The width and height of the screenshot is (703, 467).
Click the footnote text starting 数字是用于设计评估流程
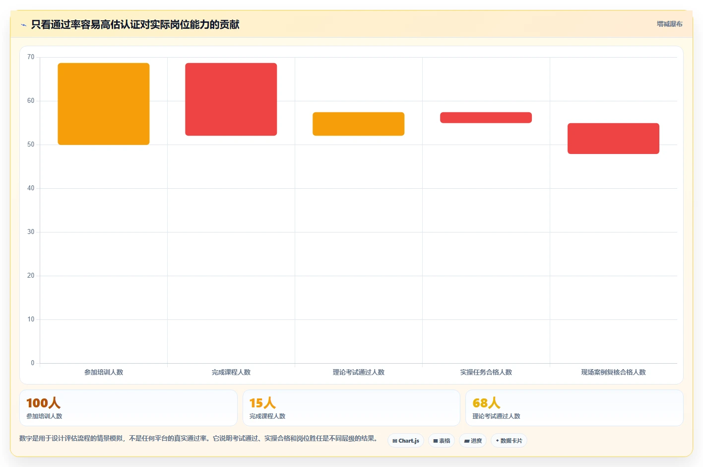[x=198, y=439]
